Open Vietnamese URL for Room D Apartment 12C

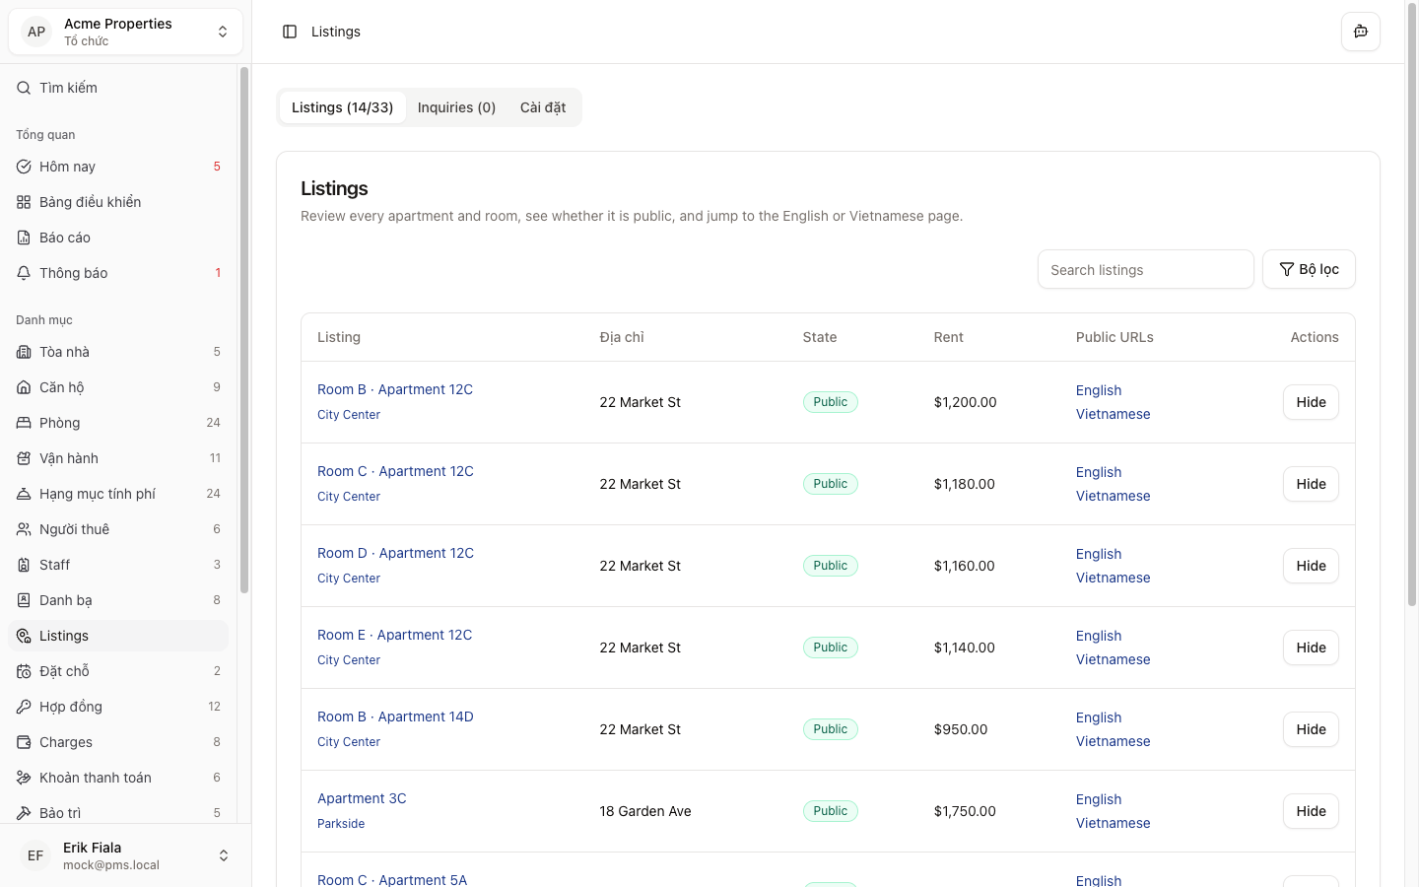click(x=1113, y=578)
